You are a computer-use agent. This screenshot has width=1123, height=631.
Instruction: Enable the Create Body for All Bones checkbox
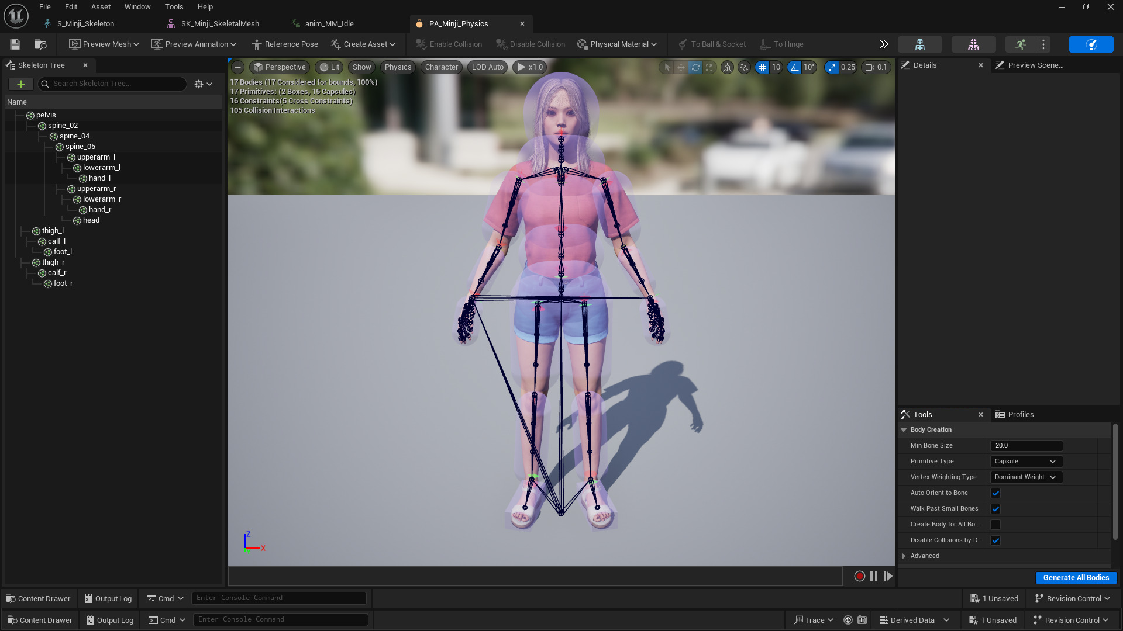point(995,525)
